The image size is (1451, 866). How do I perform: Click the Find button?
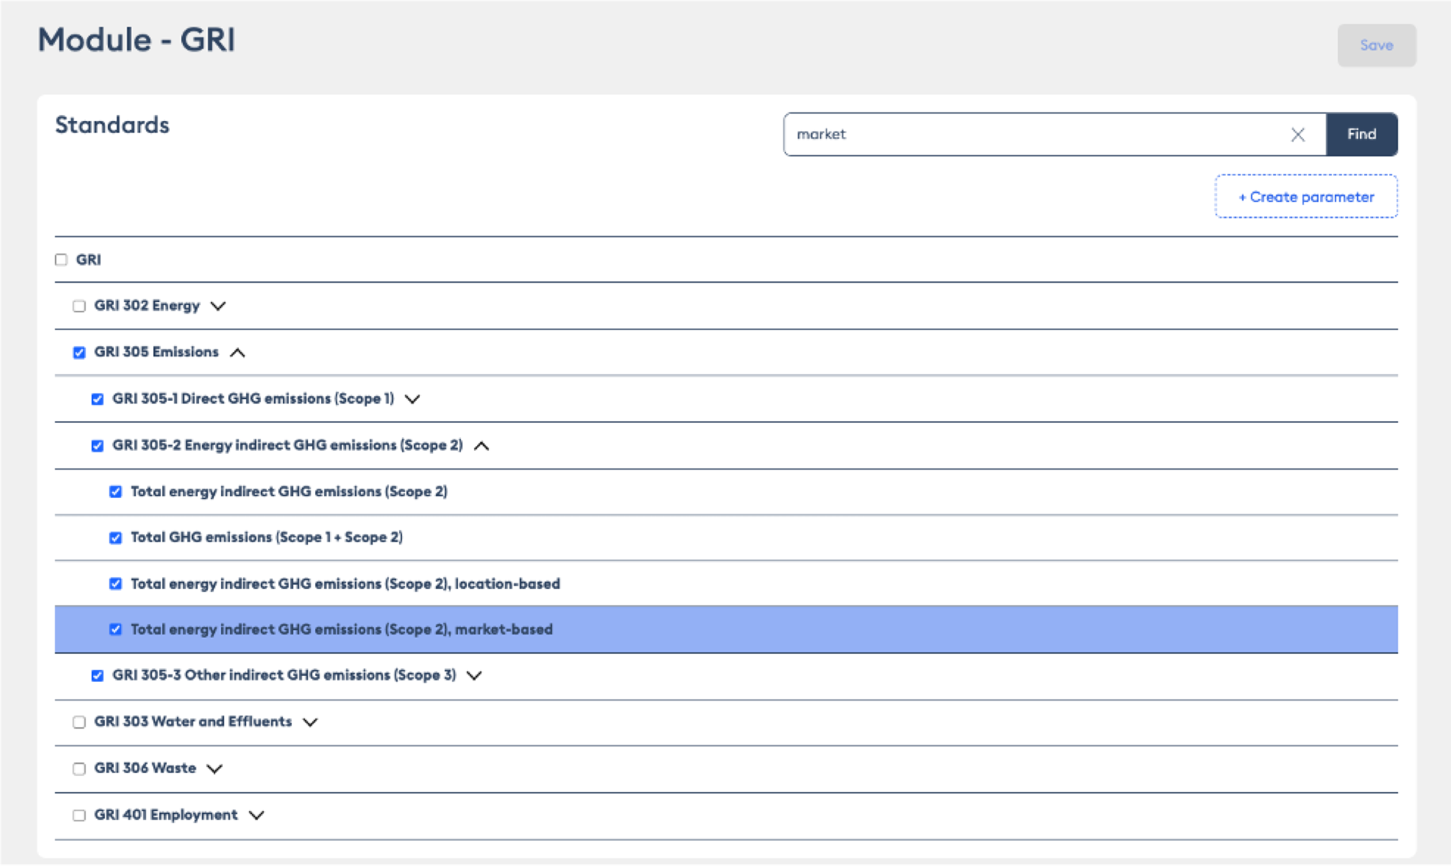point(1361,134)
